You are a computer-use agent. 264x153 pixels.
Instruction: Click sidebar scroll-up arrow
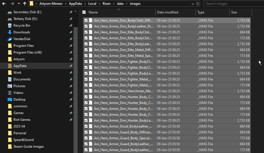click(x=75, y=11)
